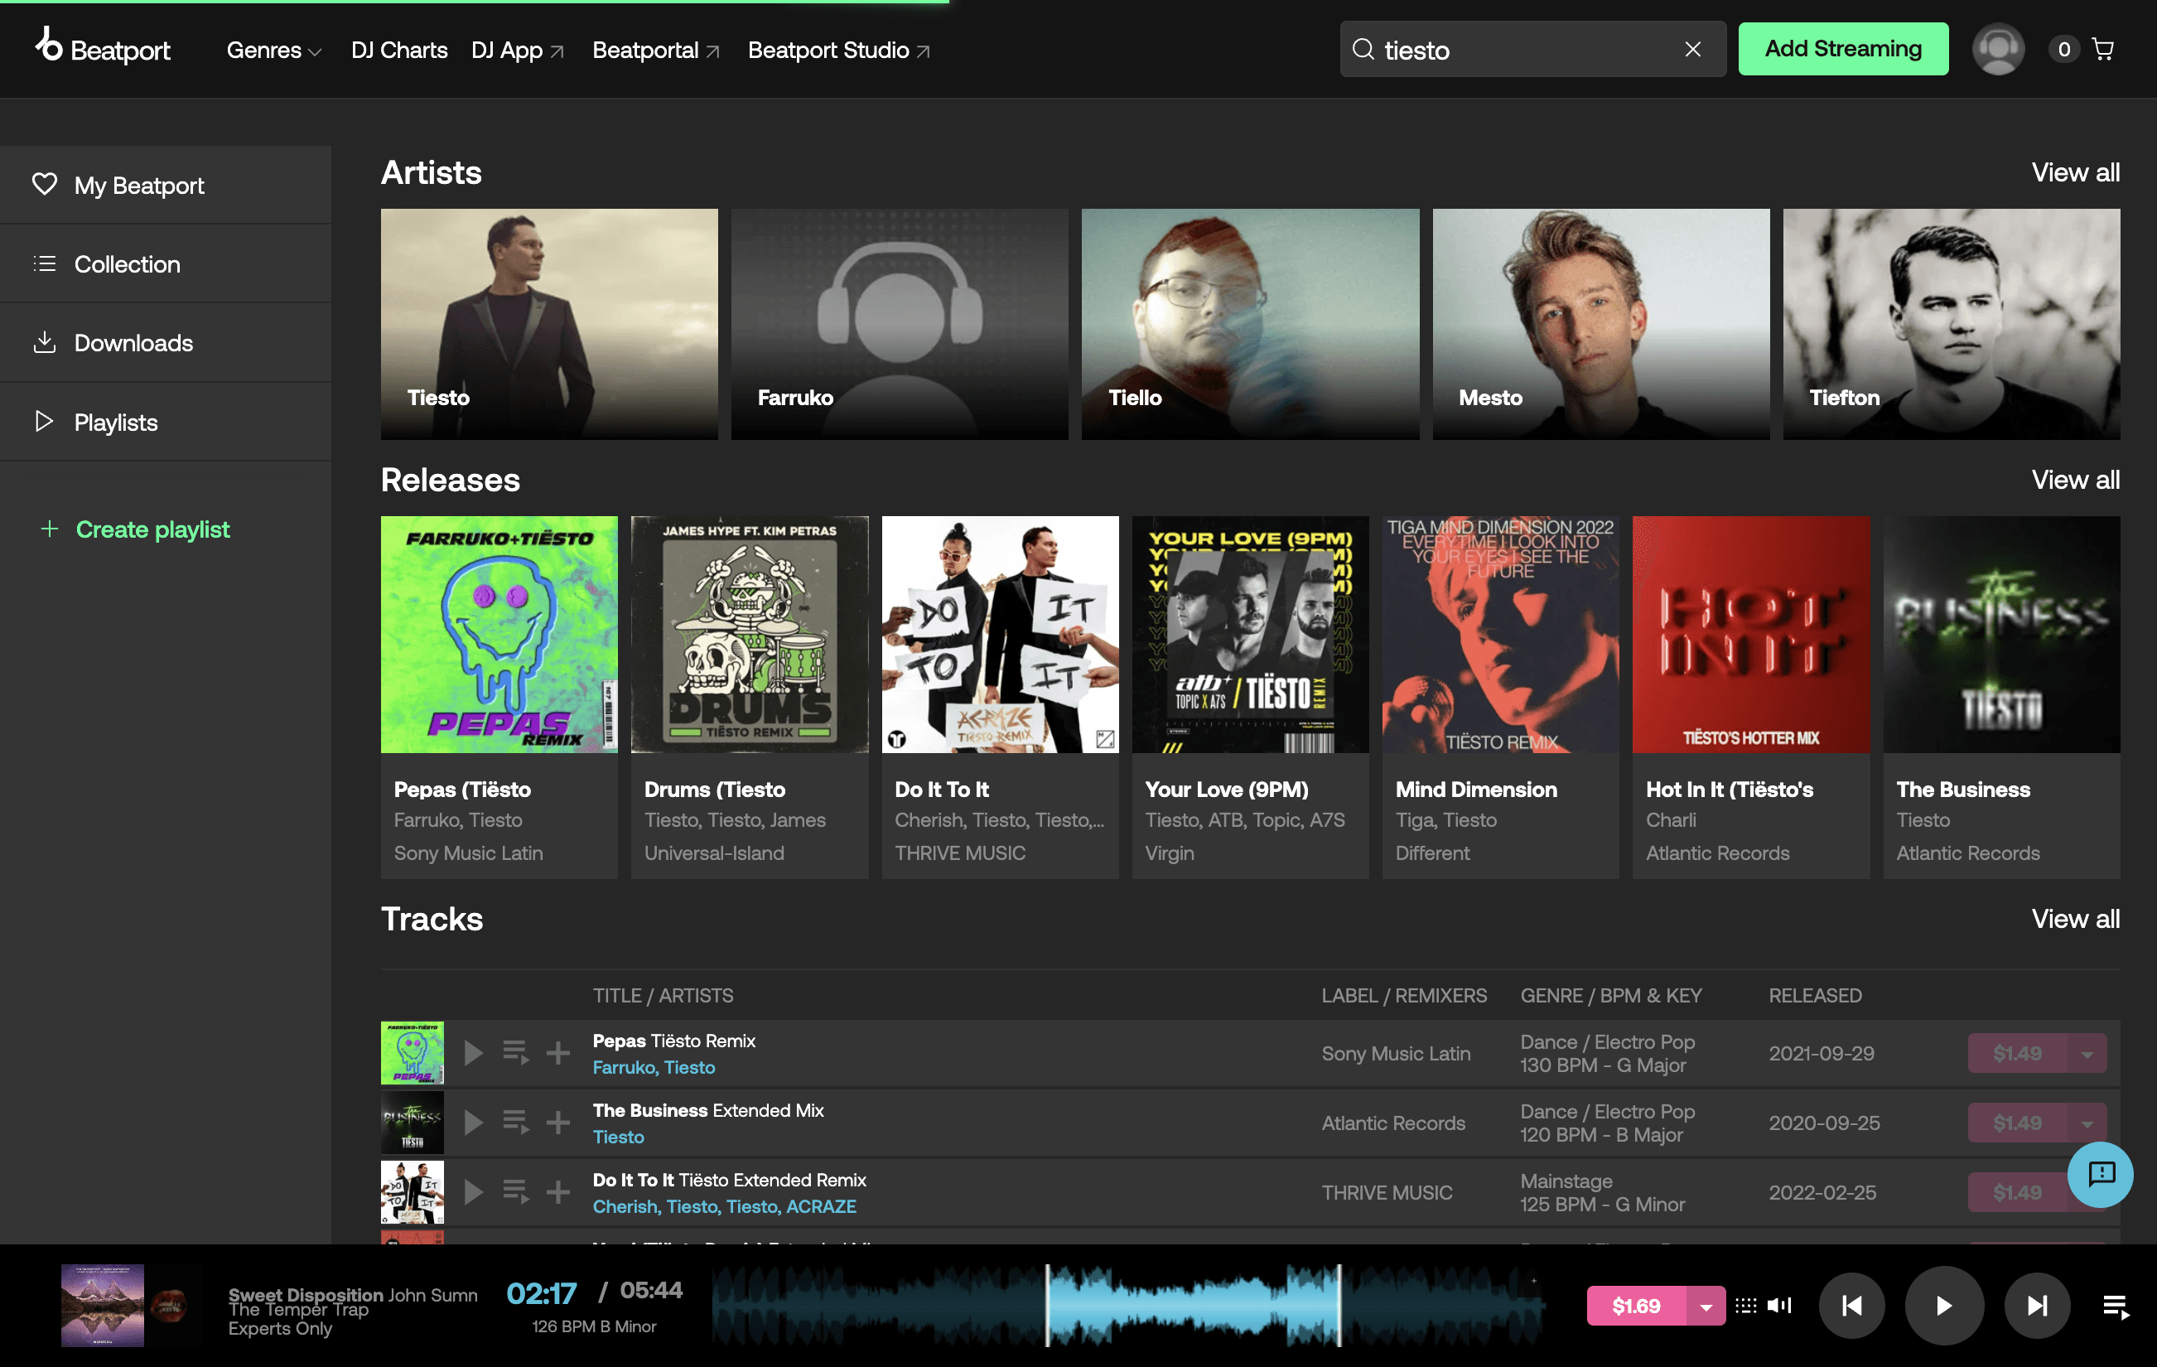This screenshot has width=2157, height=1367.
Task: Open the Mind Dimension release cover
Action: tap(1500, 635)
